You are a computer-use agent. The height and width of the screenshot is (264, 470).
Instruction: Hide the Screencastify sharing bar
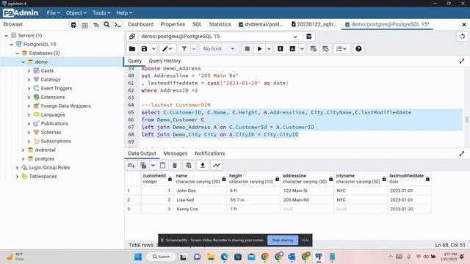[305, 240]
